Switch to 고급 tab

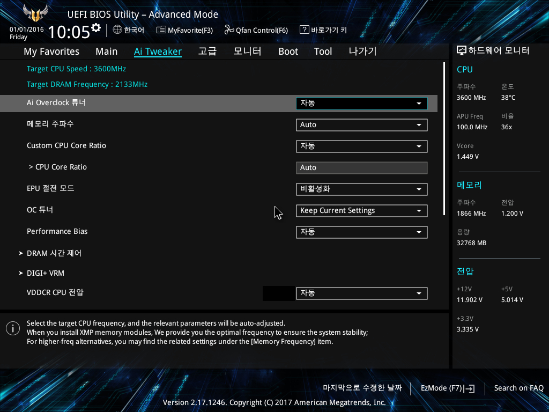(207, 51)
